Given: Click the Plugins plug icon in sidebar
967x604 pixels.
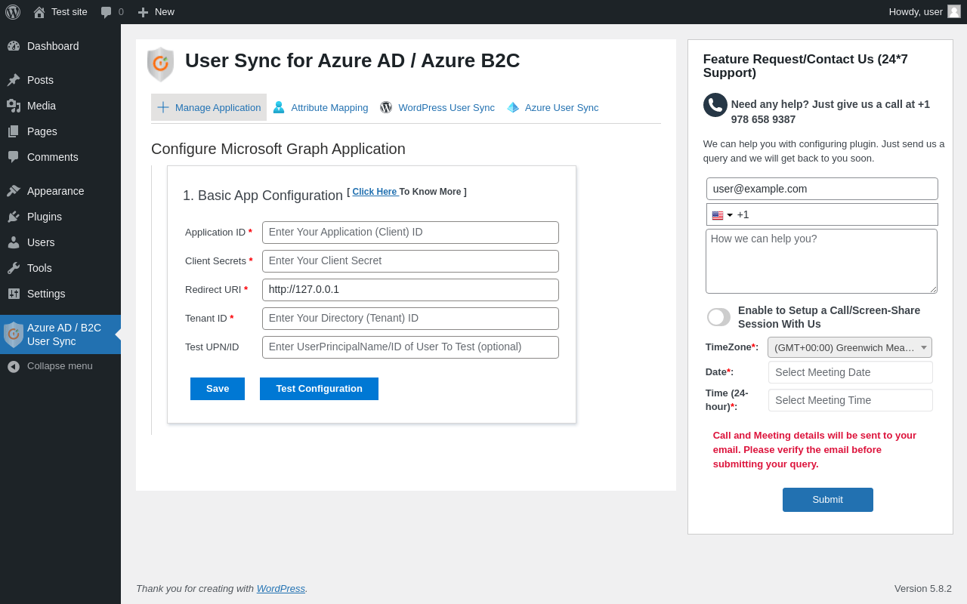Looking at the screenshot, I should (14, 217).
